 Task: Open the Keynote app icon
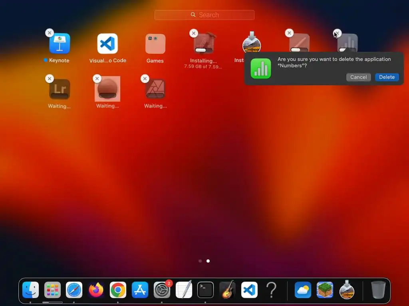pos(60,43)
